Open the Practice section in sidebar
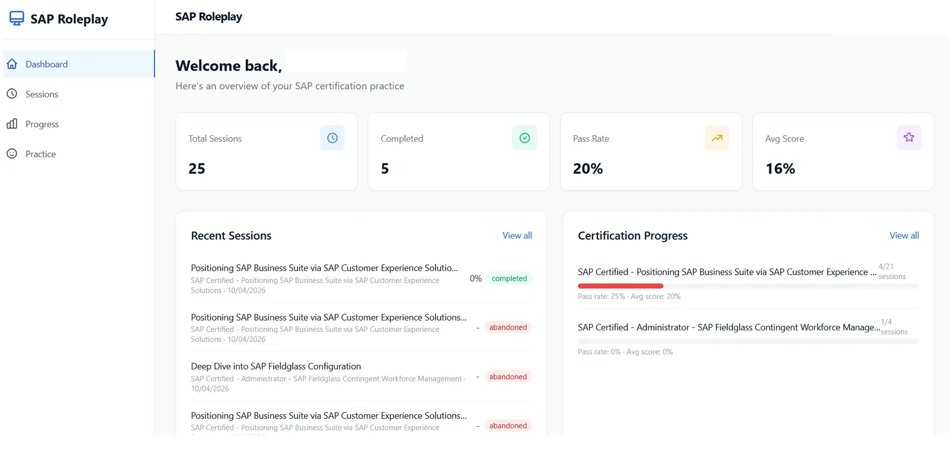 (x=41, y=154)
